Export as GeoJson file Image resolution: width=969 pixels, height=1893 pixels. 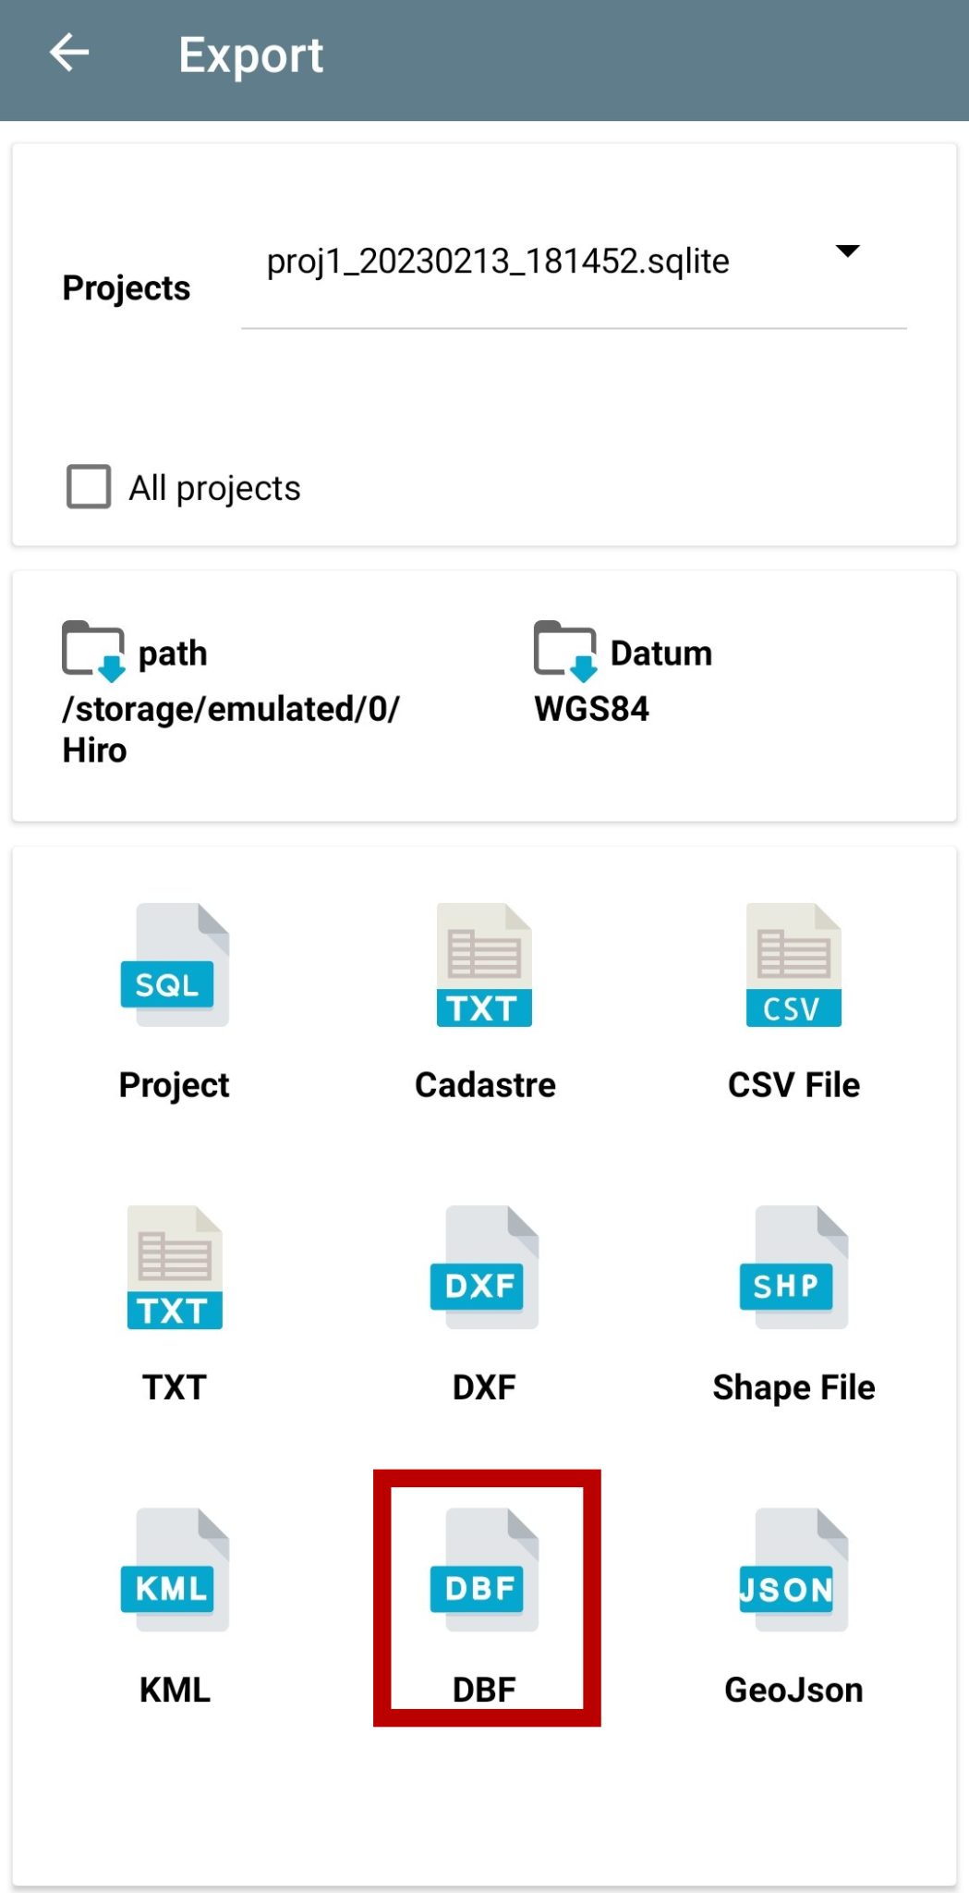click(793, 1569)
